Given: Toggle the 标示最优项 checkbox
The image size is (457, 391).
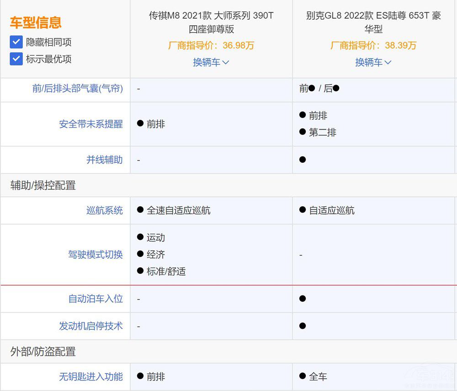Looking at the screenshot, I should (16, 59).
